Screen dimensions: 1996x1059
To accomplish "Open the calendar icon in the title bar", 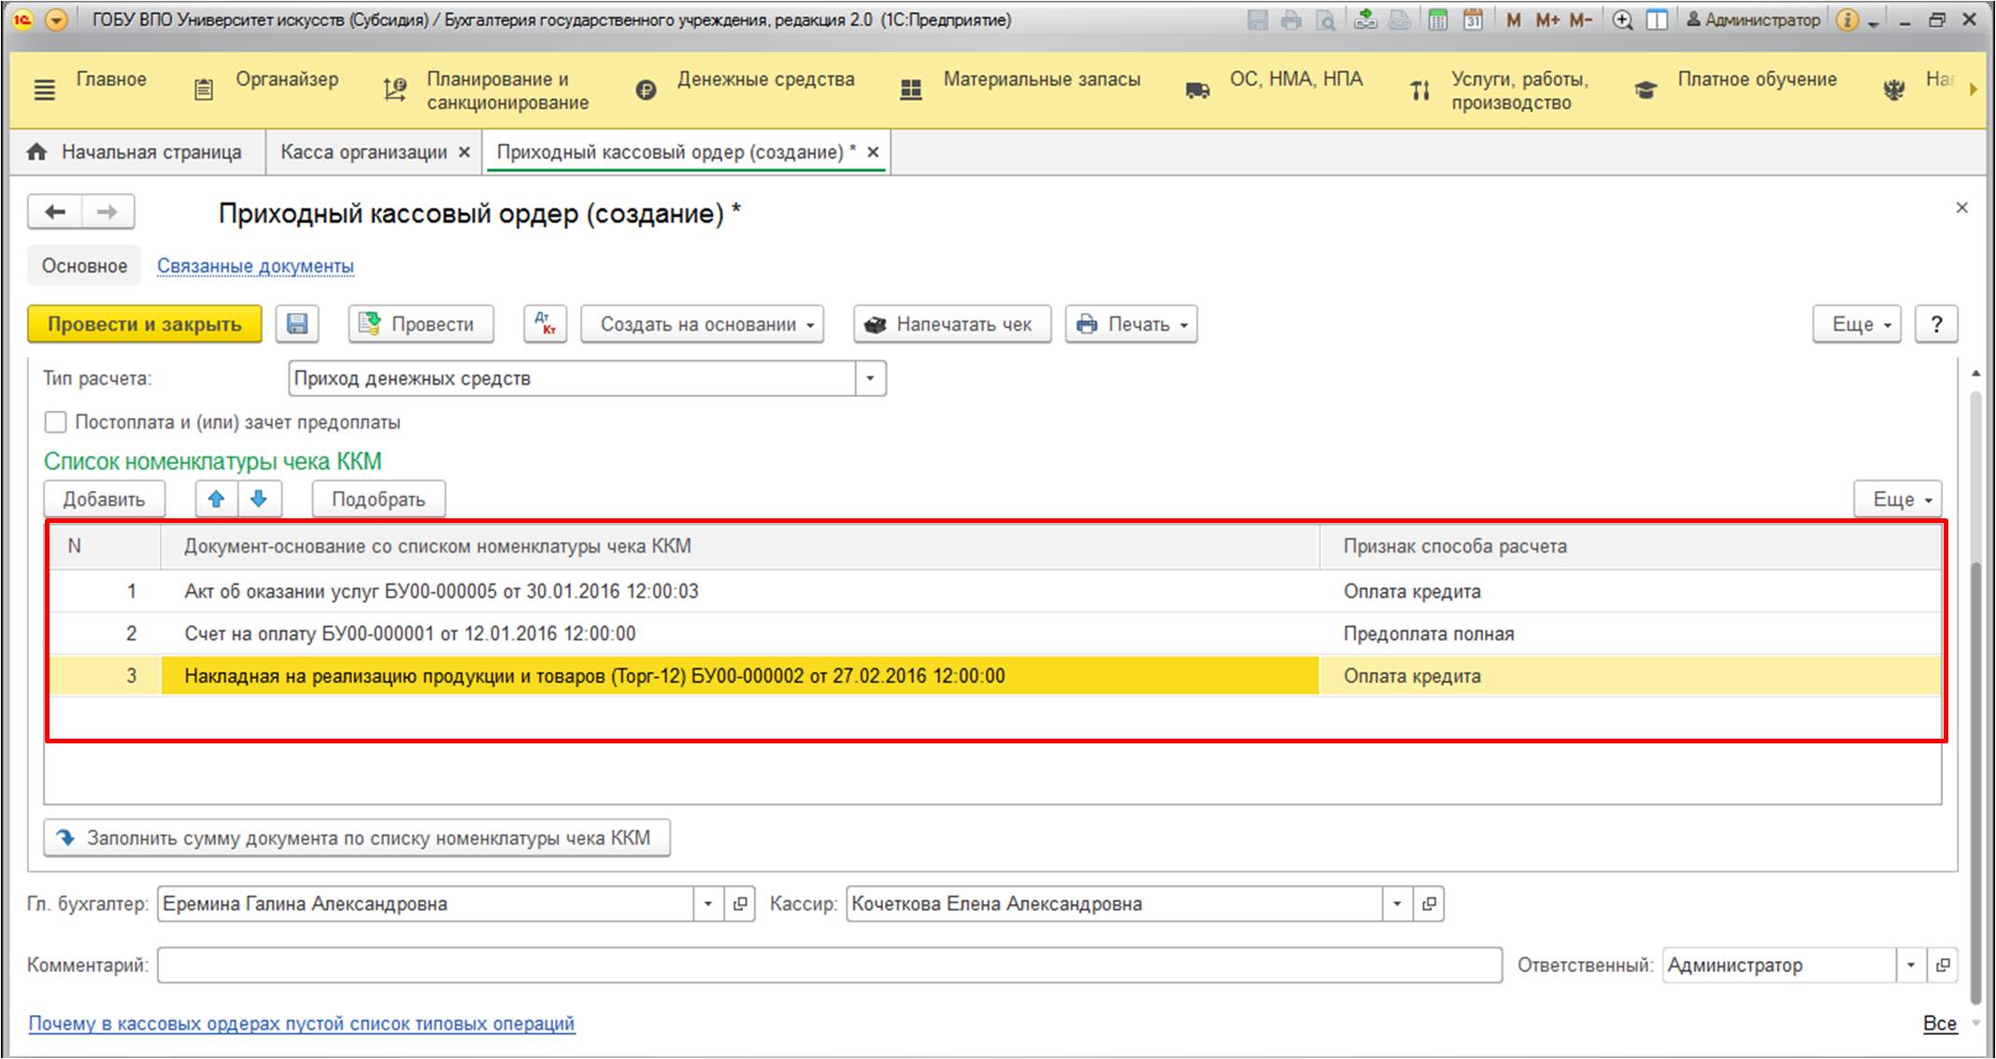I will click(1474, 20).
